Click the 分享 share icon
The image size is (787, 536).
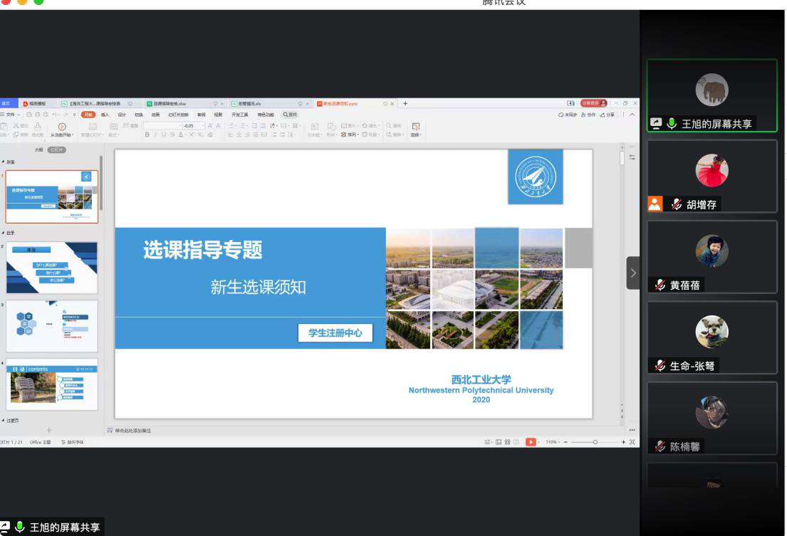click(x=607, y=115)
